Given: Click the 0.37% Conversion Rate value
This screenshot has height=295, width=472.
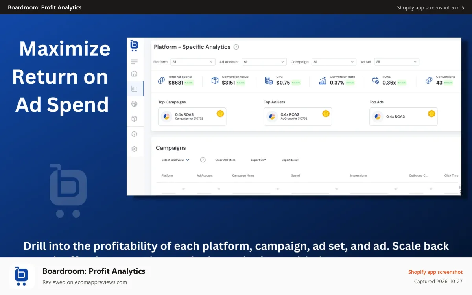Looking at the screenshot, I should 337,83.
